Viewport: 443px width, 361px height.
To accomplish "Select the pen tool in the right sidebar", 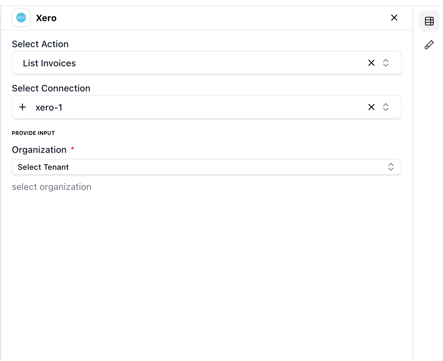I will coord(430,44).
